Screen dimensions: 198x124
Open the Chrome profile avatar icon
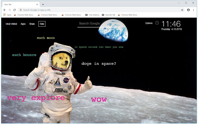pyautogui.click(x=188, y=10)
